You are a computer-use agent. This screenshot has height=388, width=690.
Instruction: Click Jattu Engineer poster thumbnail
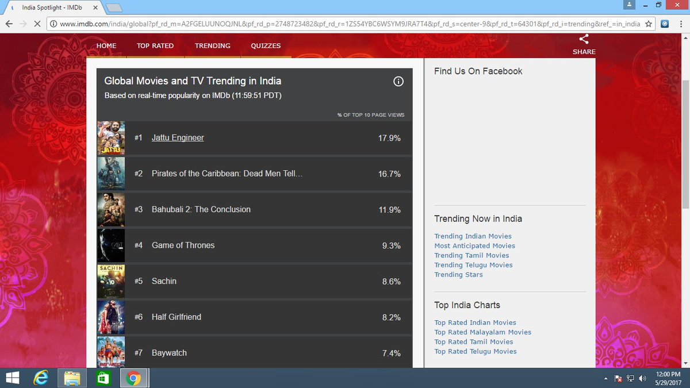pos(111,138)
